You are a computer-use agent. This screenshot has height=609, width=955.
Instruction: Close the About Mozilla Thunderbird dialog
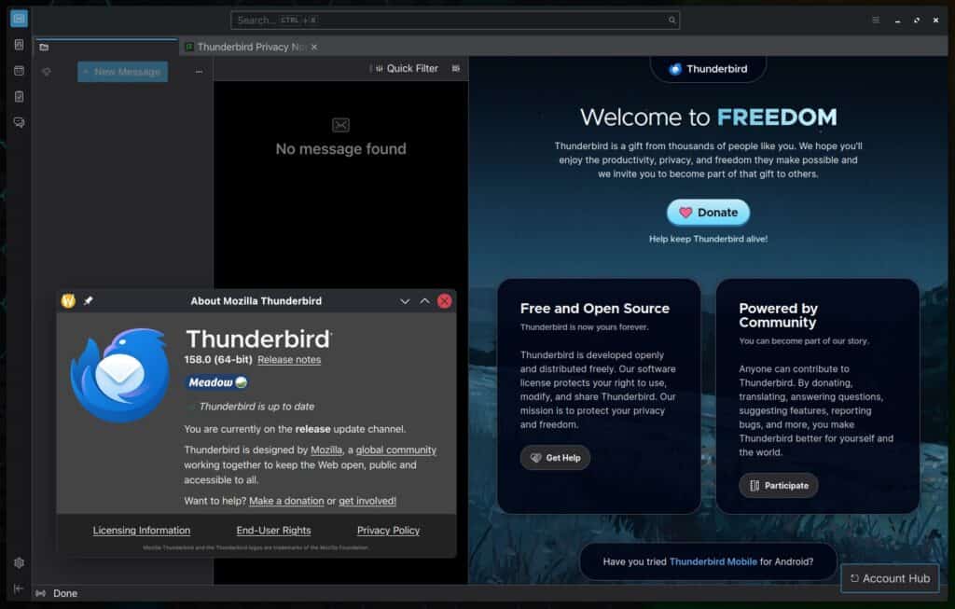[x=445, y=301]
